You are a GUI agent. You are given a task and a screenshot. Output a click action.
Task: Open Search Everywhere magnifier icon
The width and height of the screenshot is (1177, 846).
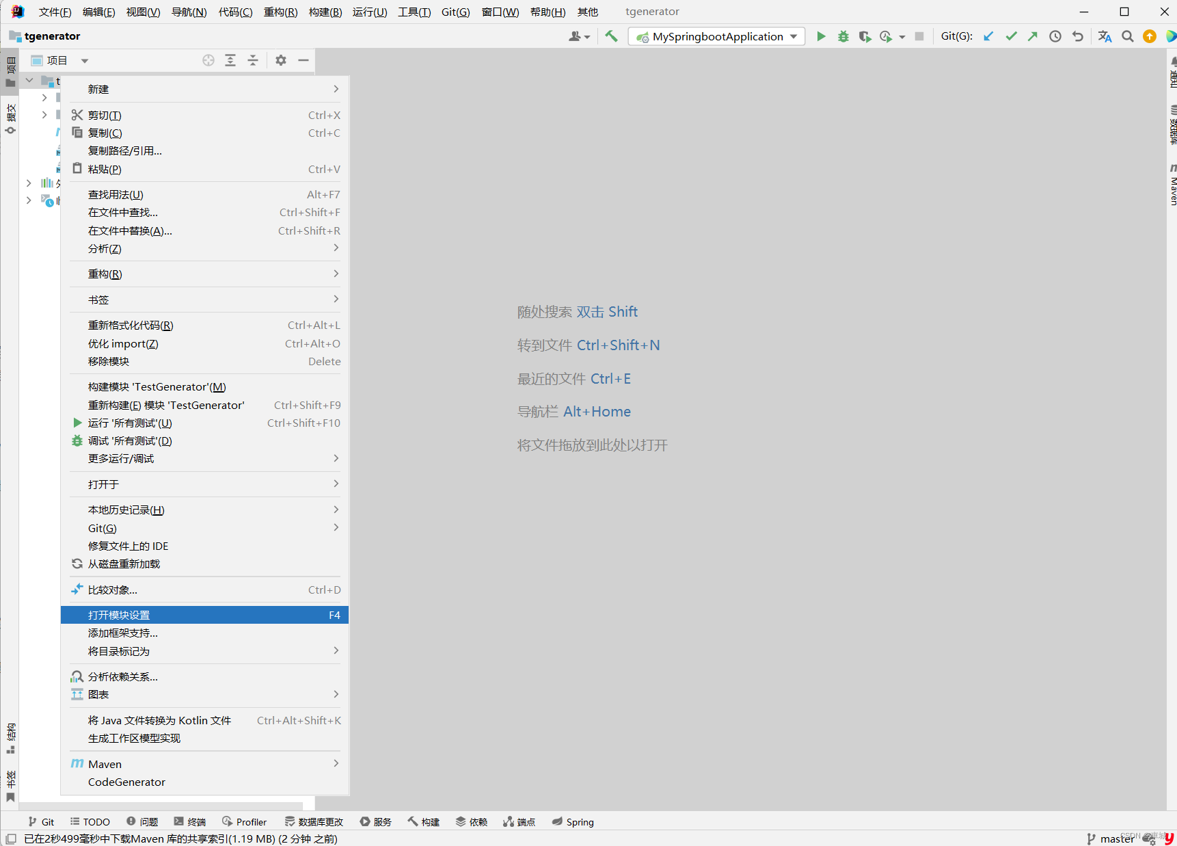coord(1127,36)
